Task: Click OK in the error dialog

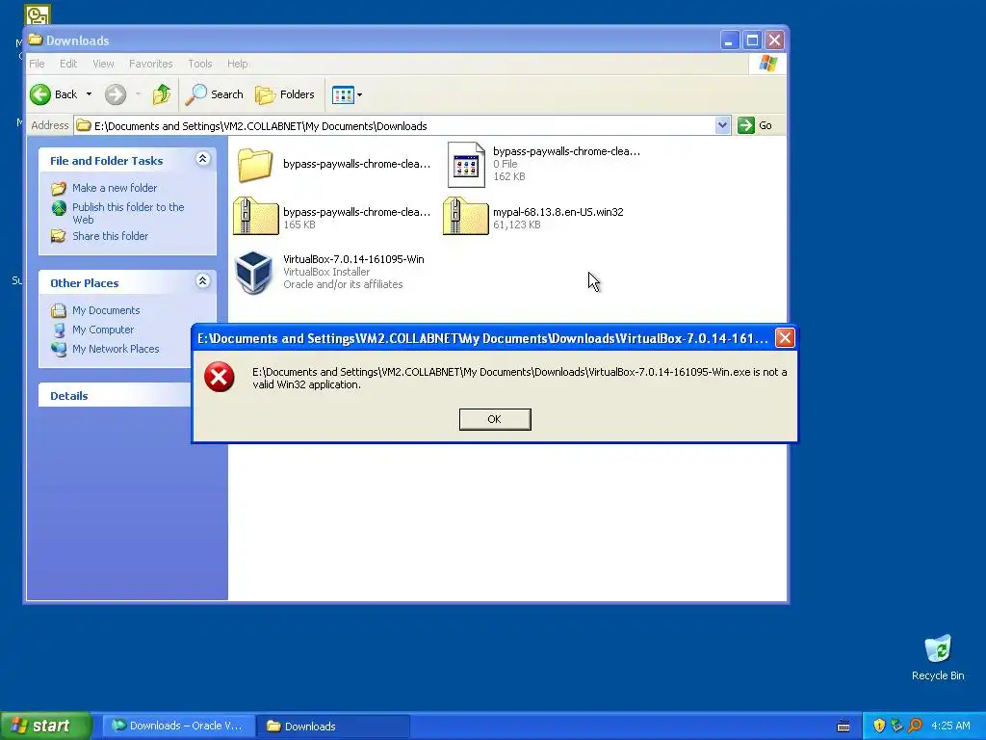Action: [x=495, y=419]
